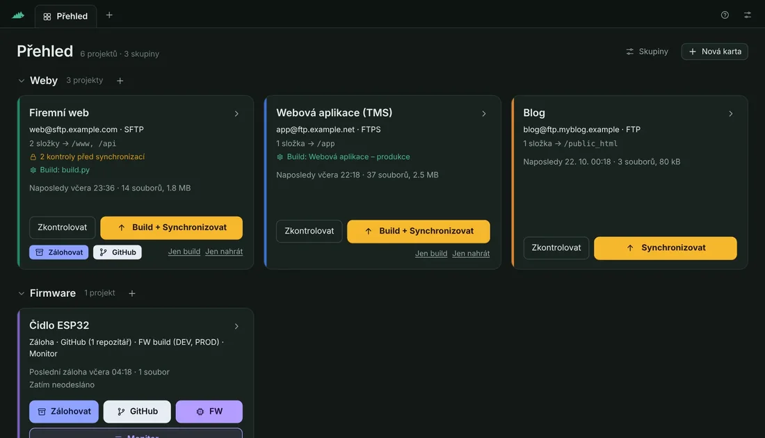This screenshot has height=438, width=765.
Task: Open the settings sliders icon at top right
Action: [x=748, y=15]
